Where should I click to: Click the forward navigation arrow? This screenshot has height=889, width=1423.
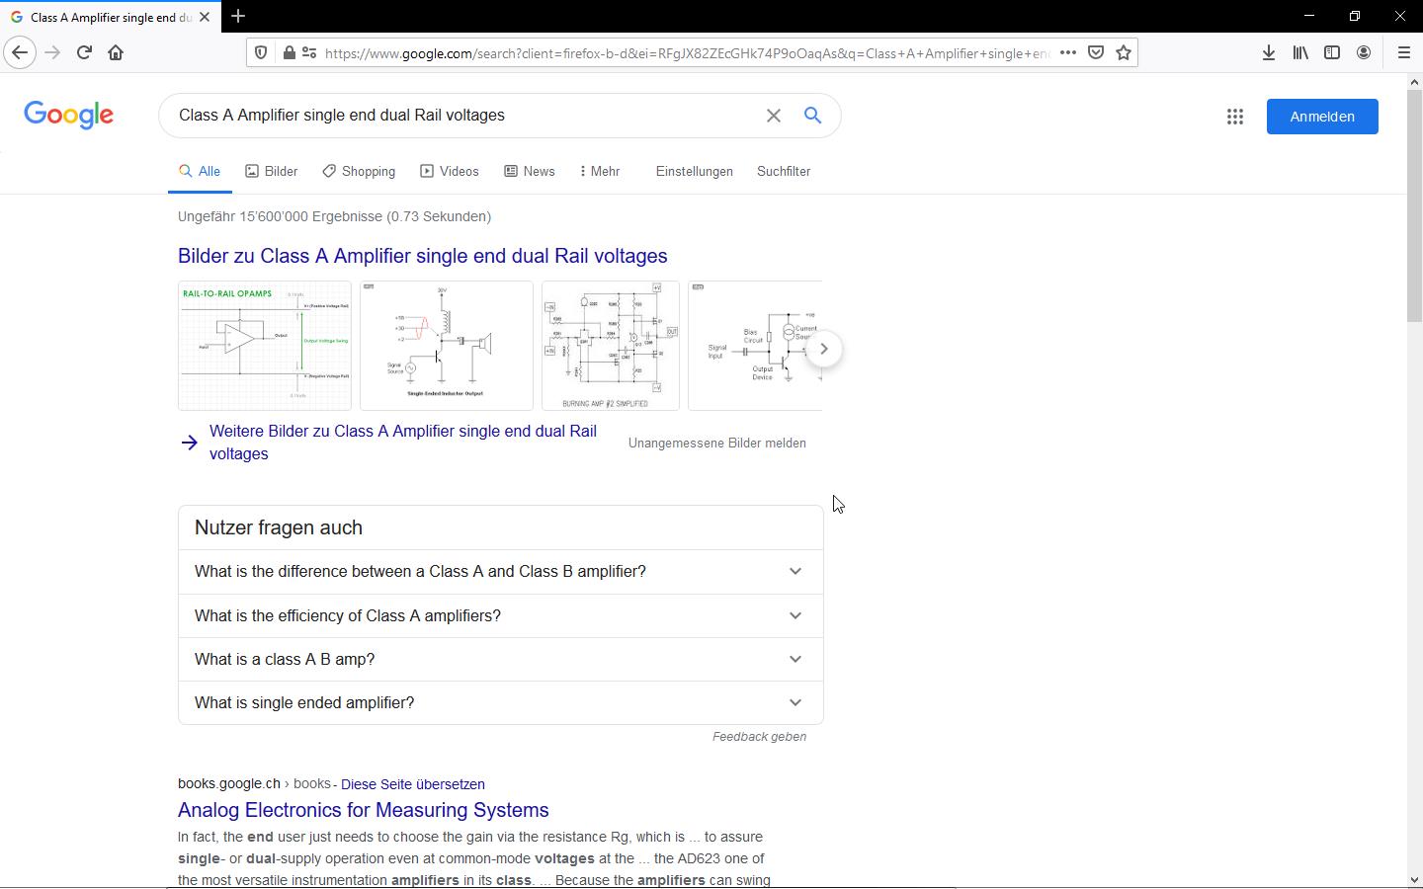pos(52,52)
